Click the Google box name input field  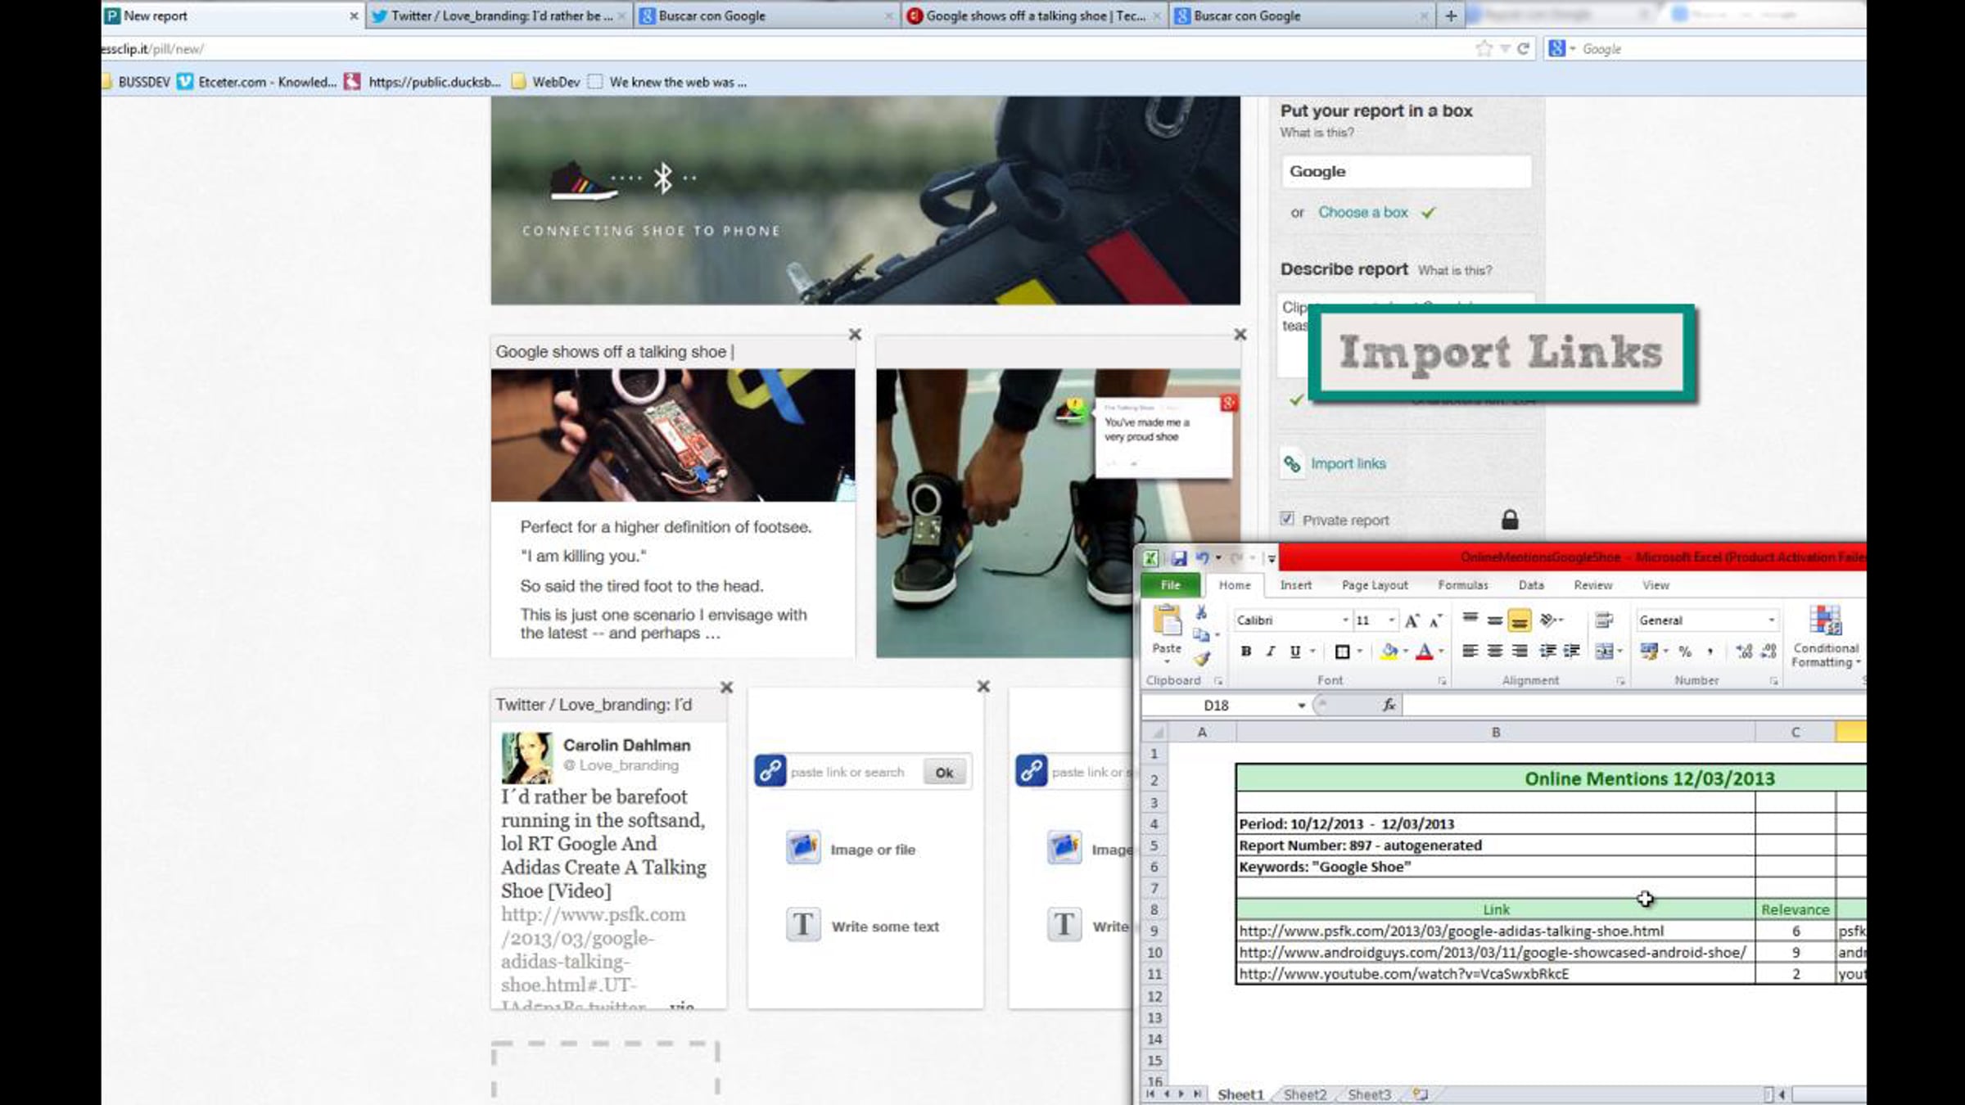[1406, 172]
